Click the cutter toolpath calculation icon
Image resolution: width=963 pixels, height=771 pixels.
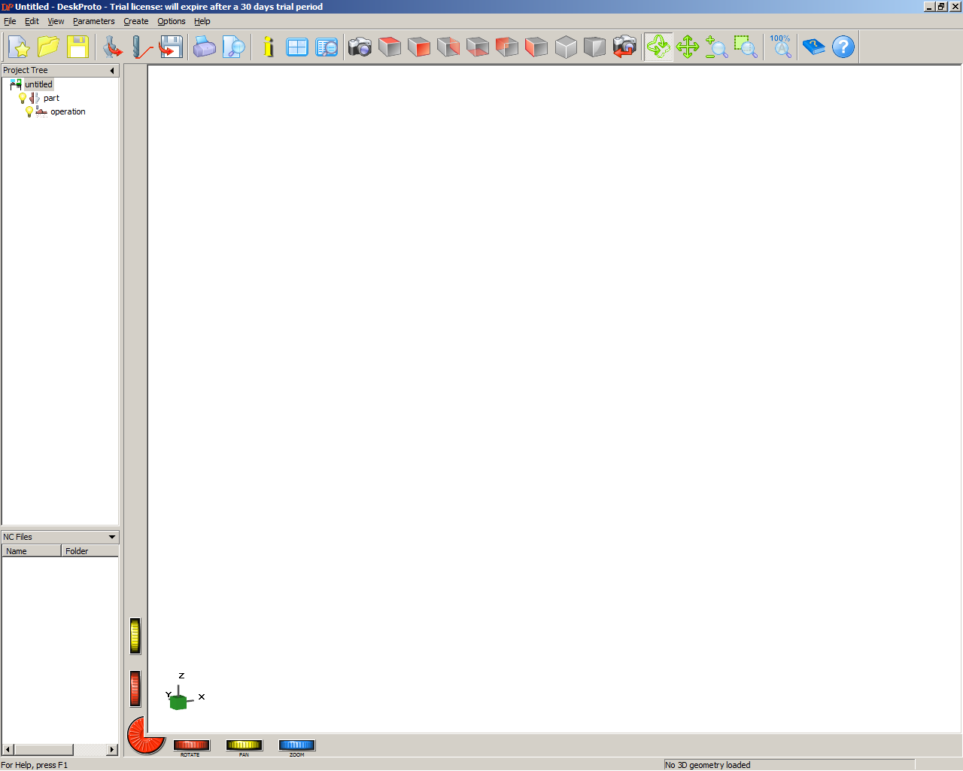141,47
